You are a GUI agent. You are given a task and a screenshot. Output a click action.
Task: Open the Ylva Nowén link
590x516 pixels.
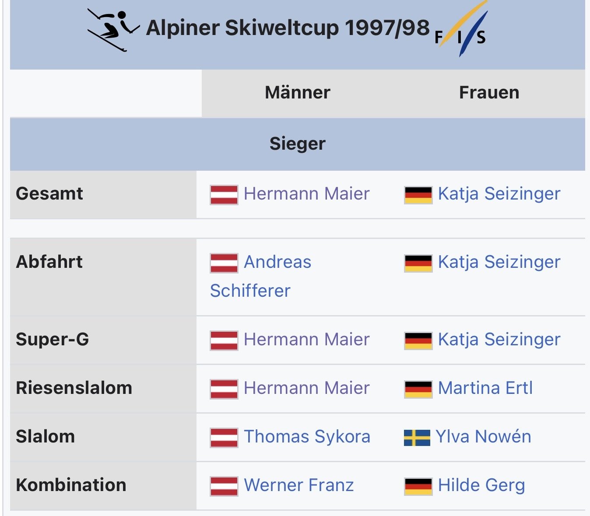click(x=483, y=436)
